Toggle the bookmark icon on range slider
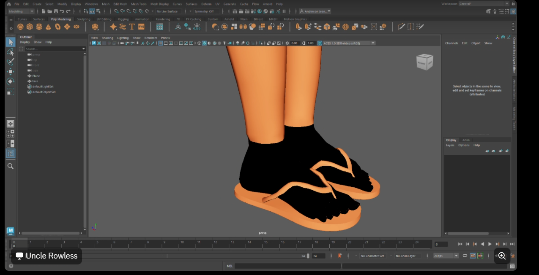 click(340, 256)
